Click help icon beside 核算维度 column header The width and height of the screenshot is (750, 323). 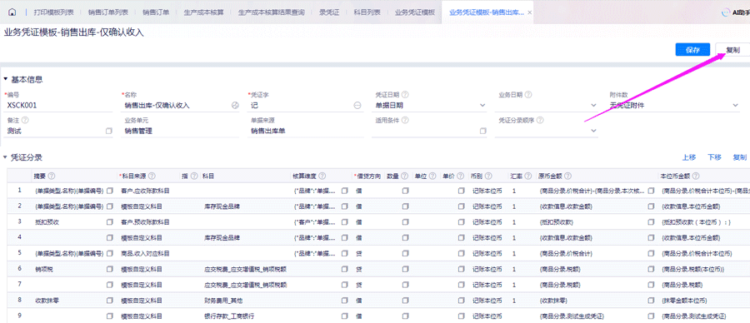(322, 176)
